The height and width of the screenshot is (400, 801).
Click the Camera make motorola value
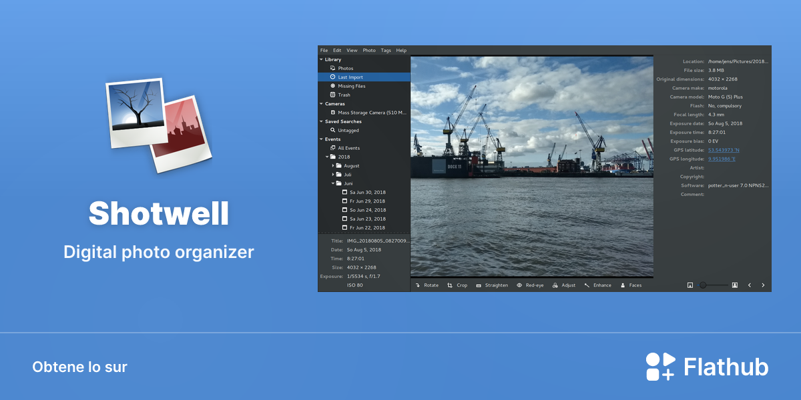[x=718, y=88]
